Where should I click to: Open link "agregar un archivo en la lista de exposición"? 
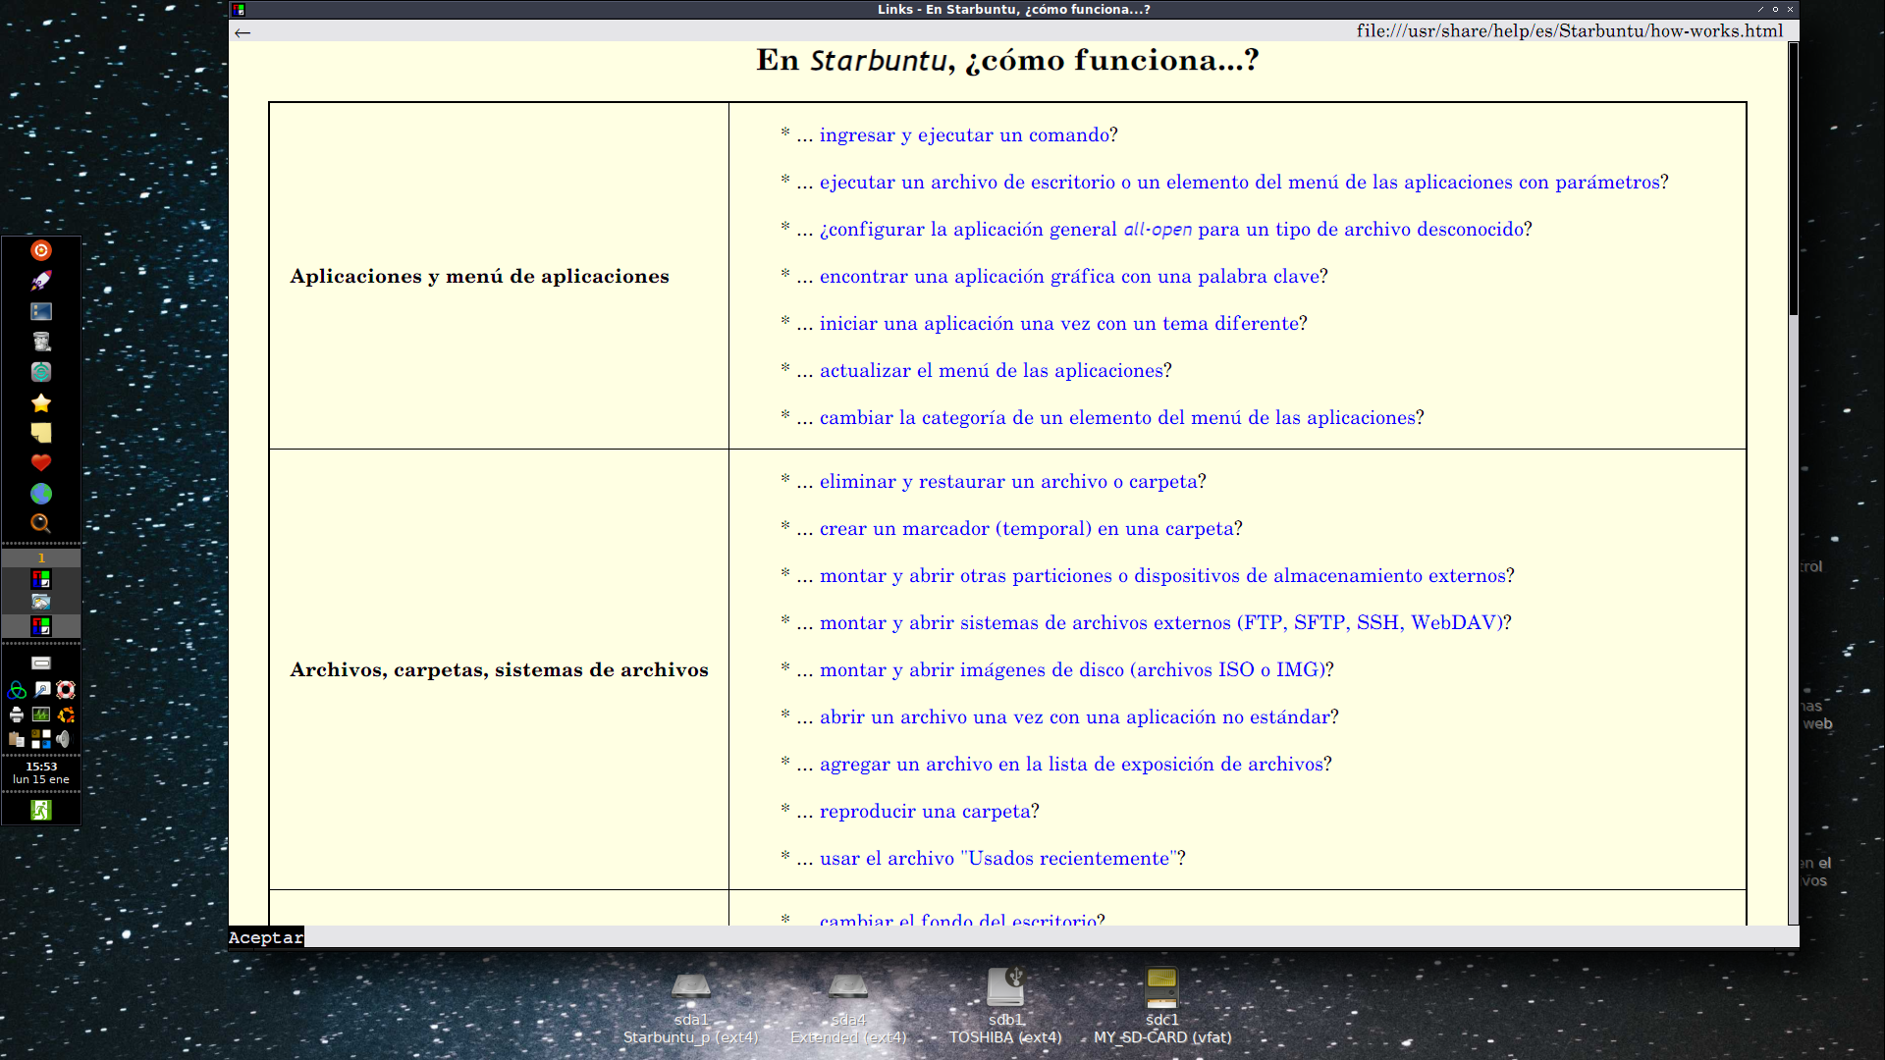click(x=1071, y=765)
